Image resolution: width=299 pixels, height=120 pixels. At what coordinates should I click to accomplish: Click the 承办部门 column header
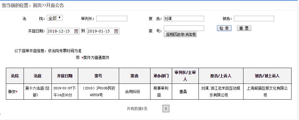[x=161, y=76]
